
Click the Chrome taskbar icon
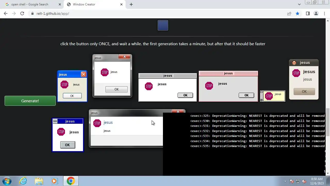[71, 181]
